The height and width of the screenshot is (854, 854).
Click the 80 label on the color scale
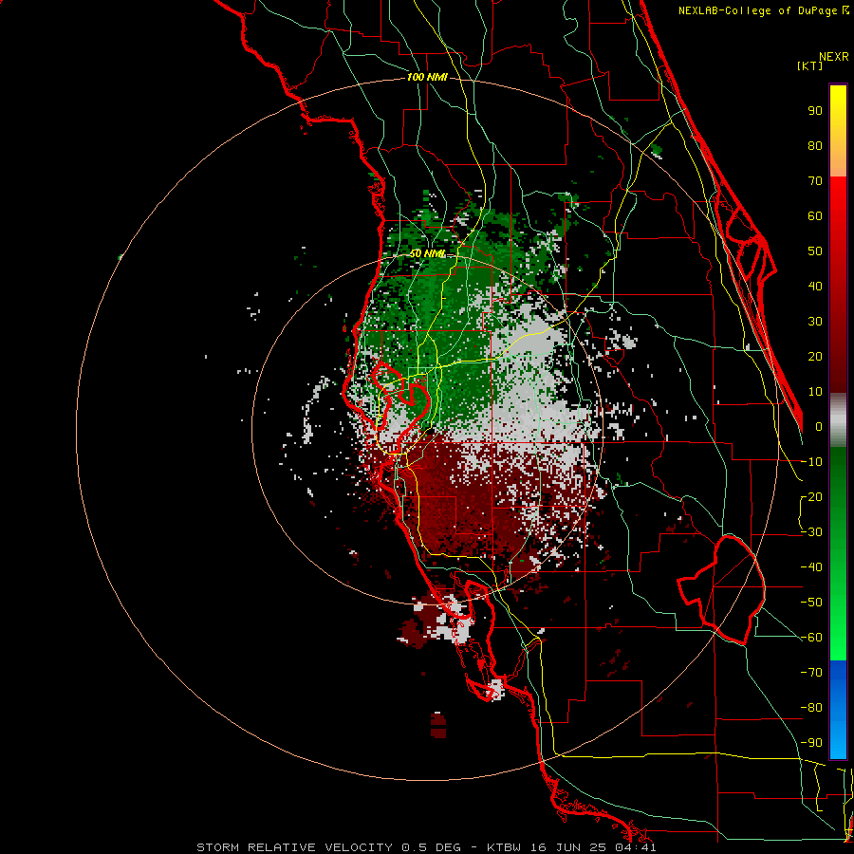(815, 145)
